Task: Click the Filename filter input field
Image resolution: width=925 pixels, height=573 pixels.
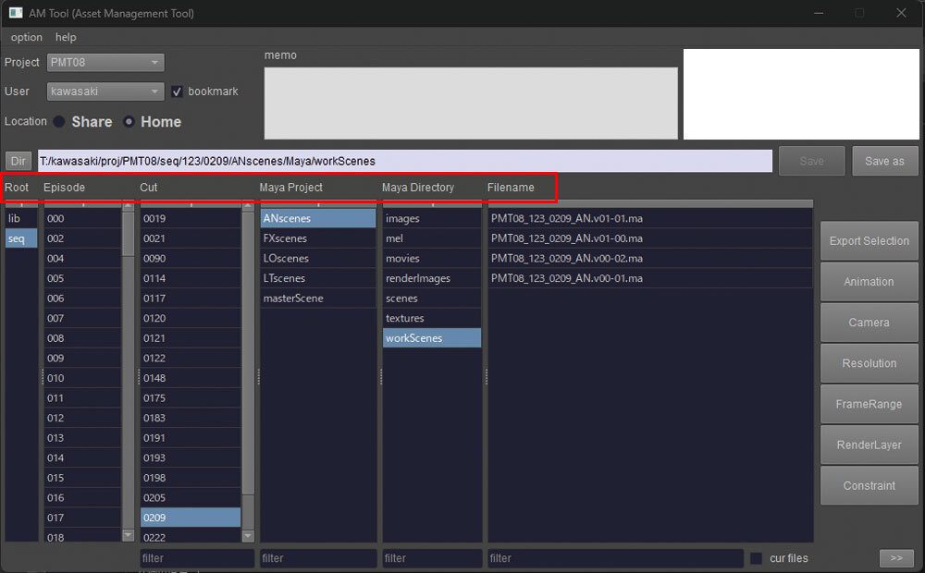Action: coord(615,558)
